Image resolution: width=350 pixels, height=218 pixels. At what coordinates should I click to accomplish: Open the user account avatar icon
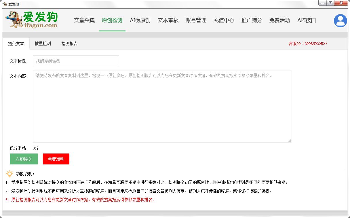click(x=340, y=21)
